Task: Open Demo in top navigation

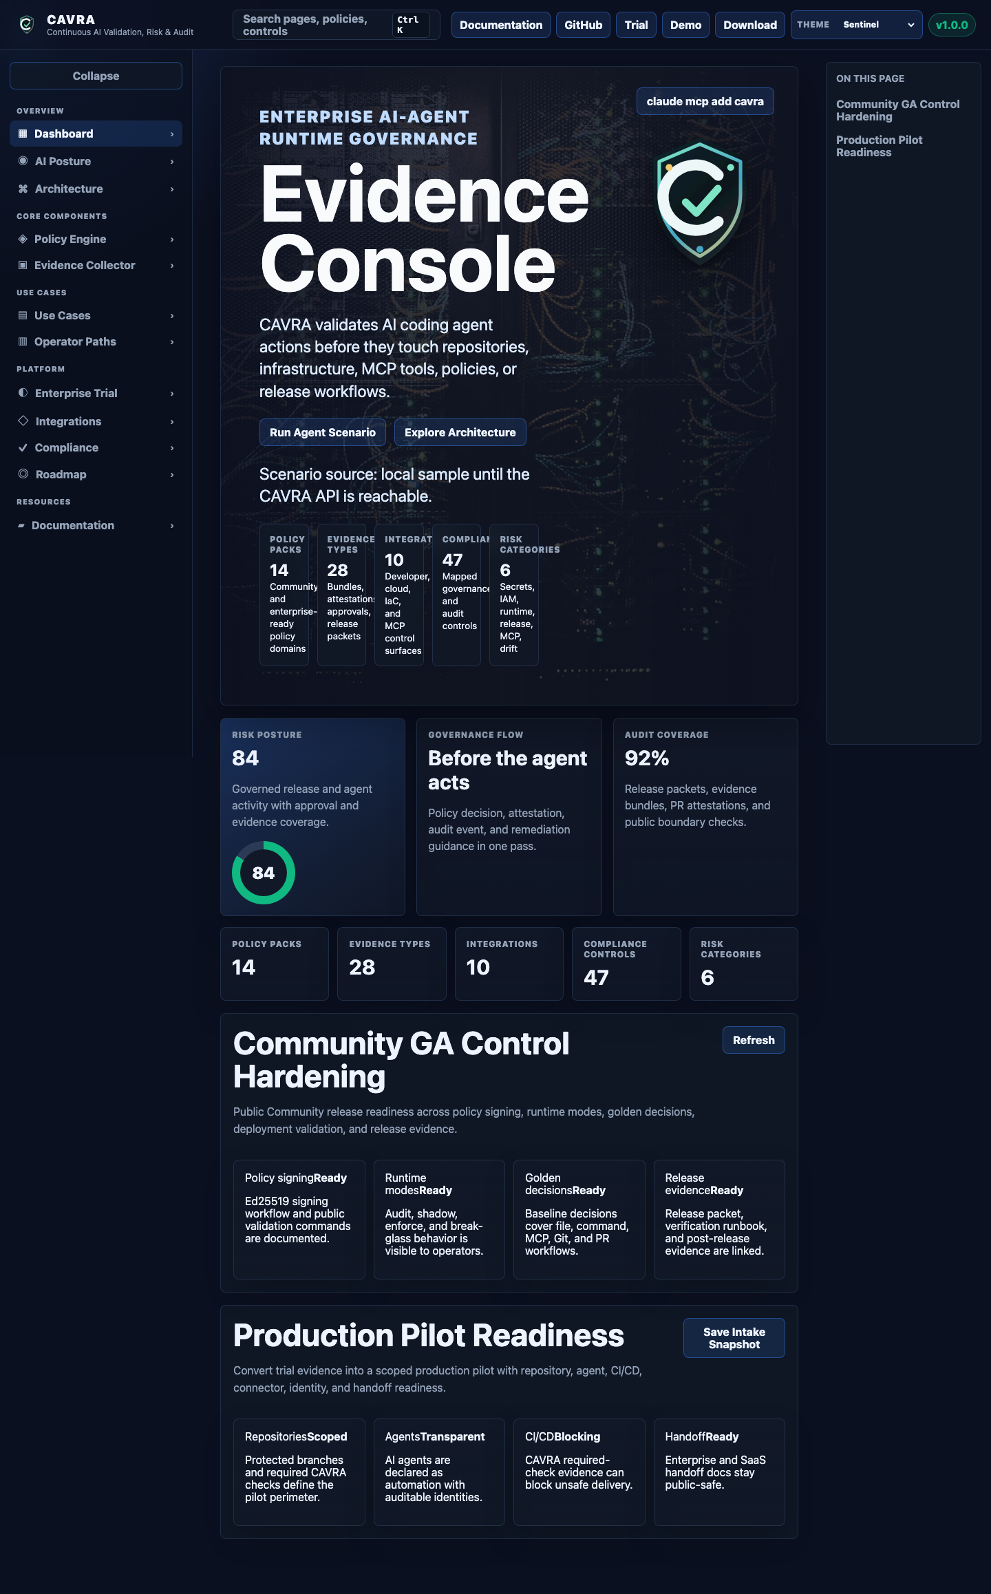Action: click(x=685, y=25)
